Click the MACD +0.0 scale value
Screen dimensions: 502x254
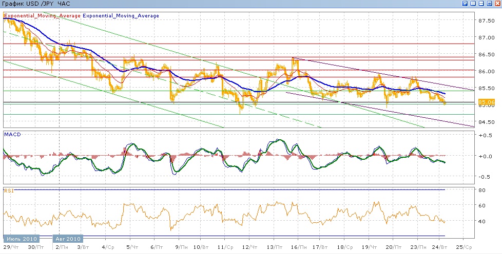click(486, 156)
